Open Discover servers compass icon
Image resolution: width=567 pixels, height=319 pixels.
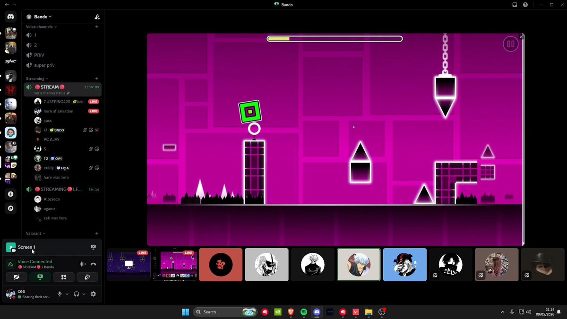click(x=10, y=208)
